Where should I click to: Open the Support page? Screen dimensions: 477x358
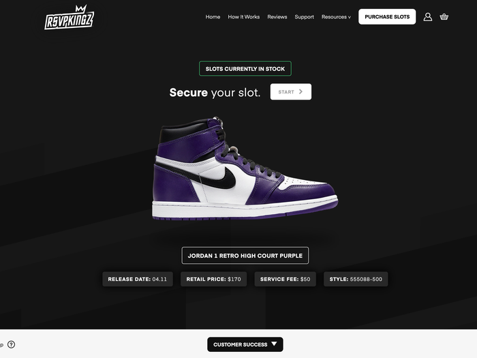pos(304,17)
